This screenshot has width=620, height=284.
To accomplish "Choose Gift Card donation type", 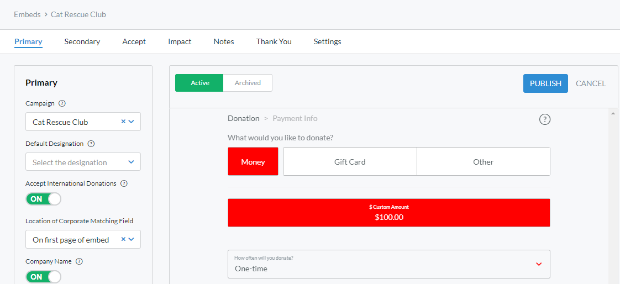I will click(x=350, y=161).
